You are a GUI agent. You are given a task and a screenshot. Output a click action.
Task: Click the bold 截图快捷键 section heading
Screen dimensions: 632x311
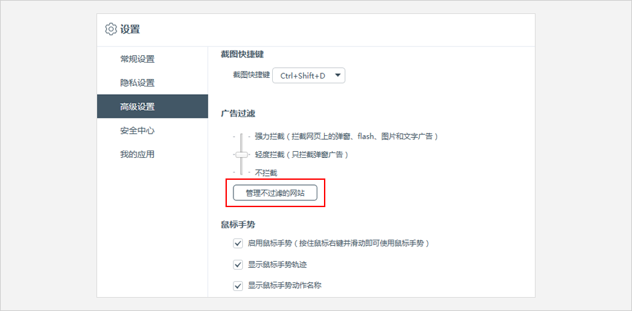pyautogui.click(x=242, y=54)
